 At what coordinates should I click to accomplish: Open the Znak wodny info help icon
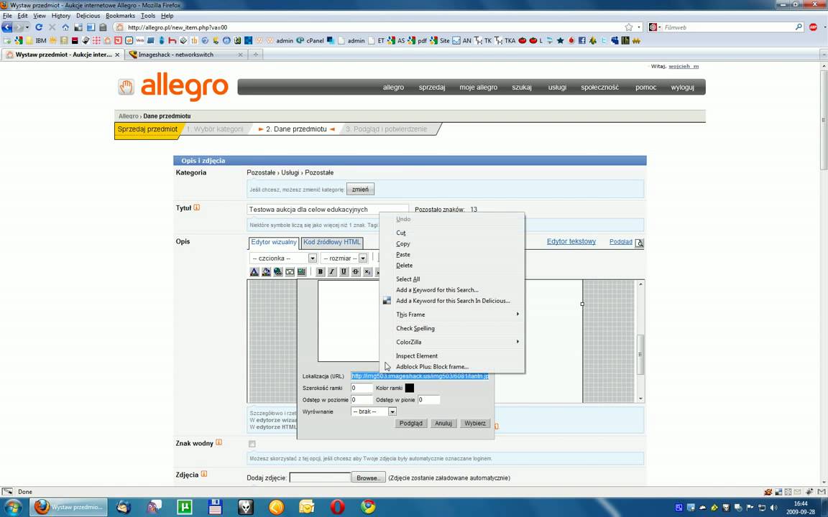click(x=218, y=442)
